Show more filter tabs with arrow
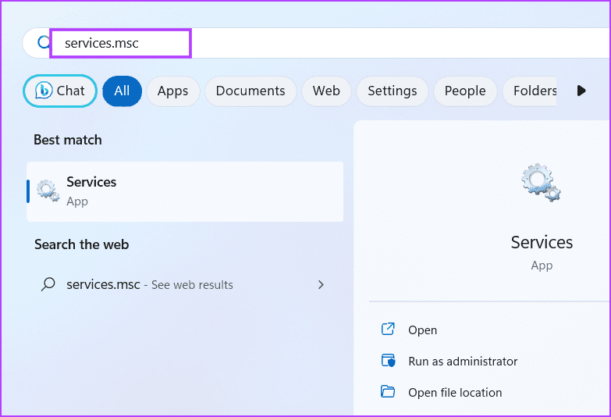611x417 pixels. (x=581, y=91)
